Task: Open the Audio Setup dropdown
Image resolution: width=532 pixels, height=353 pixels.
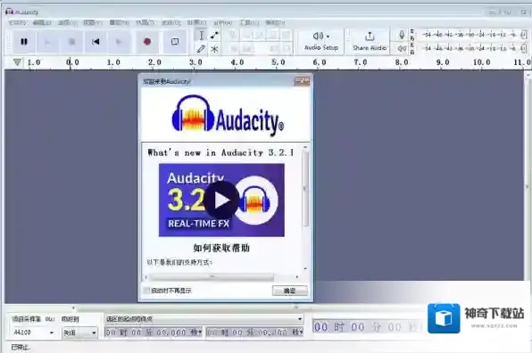Action: pyautogui.click(x=321, y=41)
